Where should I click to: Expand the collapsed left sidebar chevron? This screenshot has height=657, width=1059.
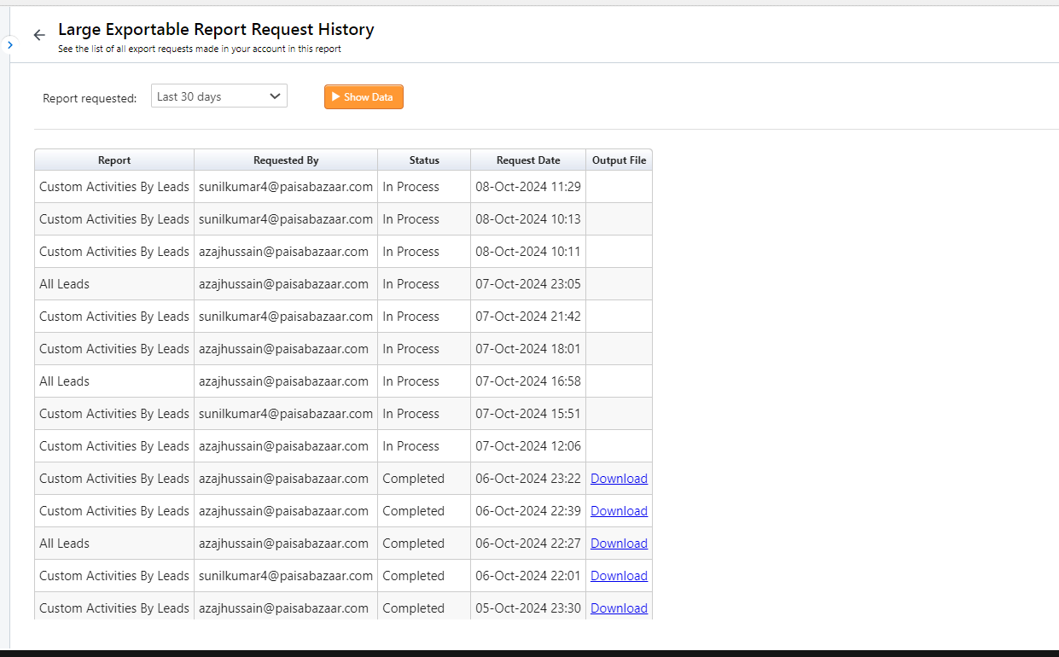coord(9,44)
